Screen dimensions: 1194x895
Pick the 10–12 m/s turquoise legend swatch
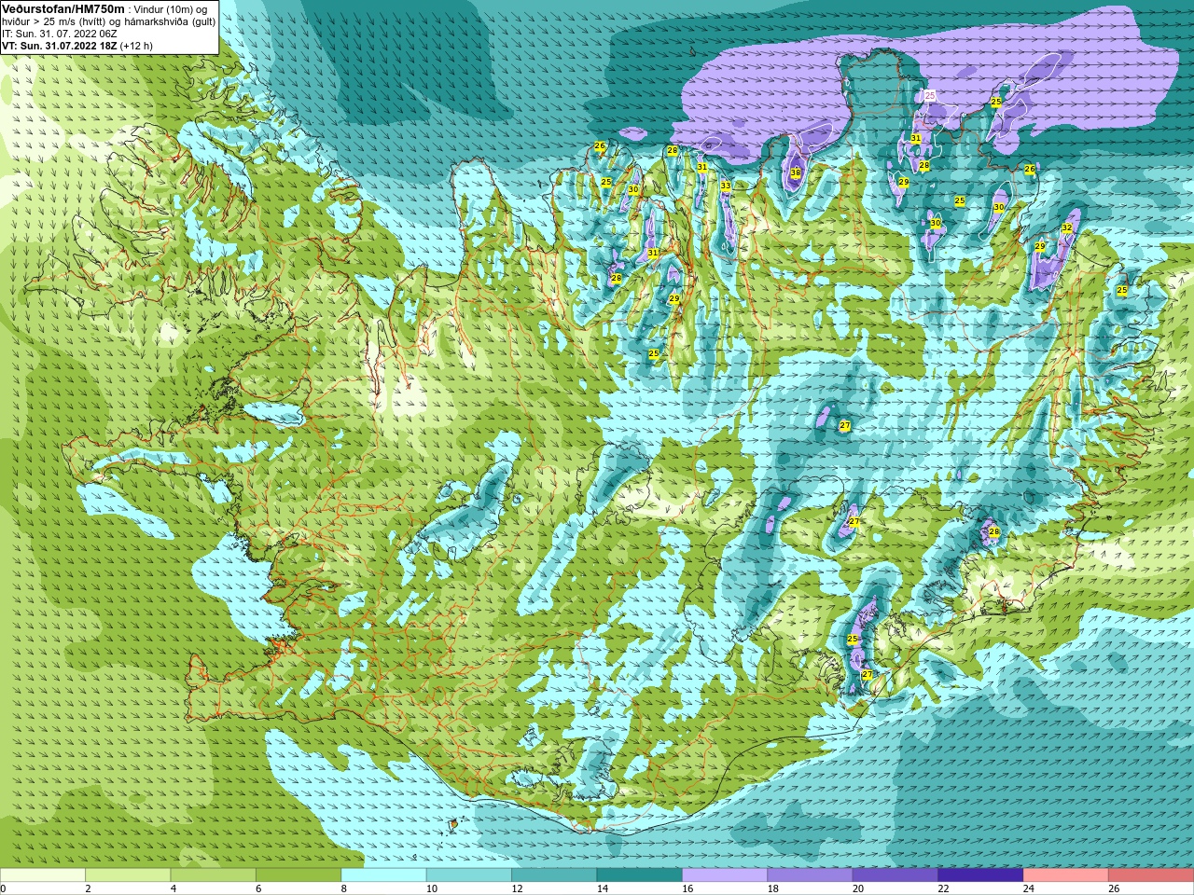(469, 874)
